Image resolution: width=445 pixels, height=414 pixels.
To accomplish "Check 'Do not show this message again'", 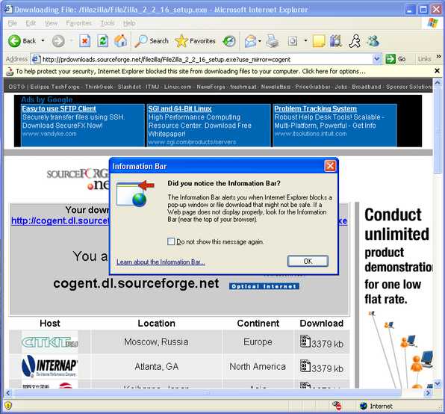I will [171, 241].
